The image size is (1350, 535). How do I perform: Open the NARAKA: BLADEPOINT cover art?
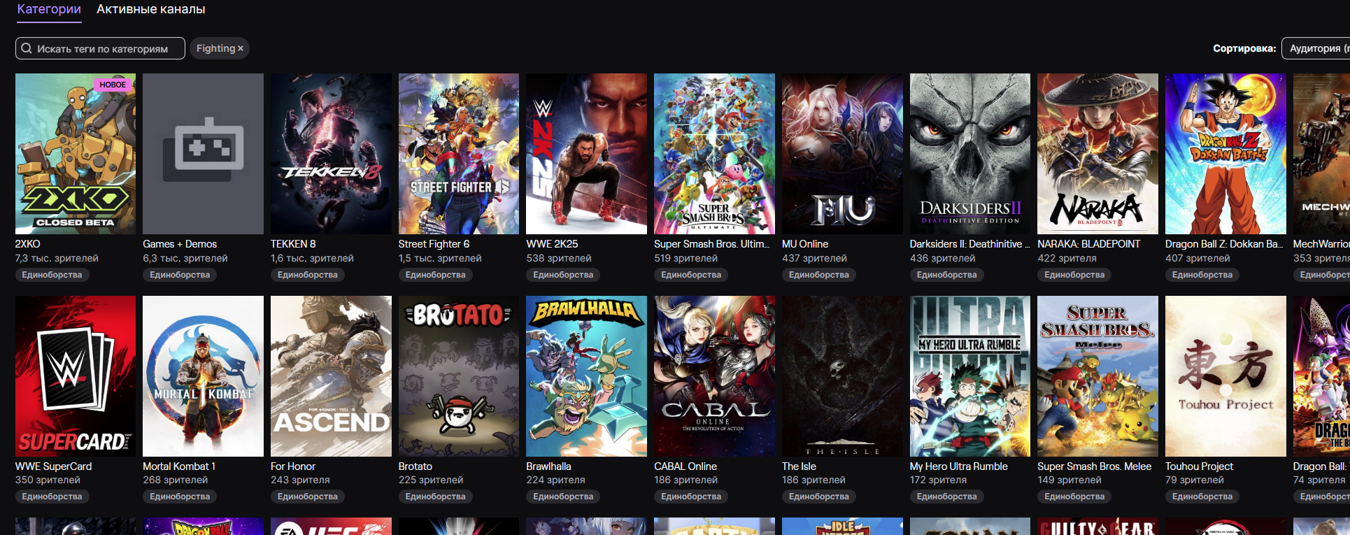click(1097, 154)
